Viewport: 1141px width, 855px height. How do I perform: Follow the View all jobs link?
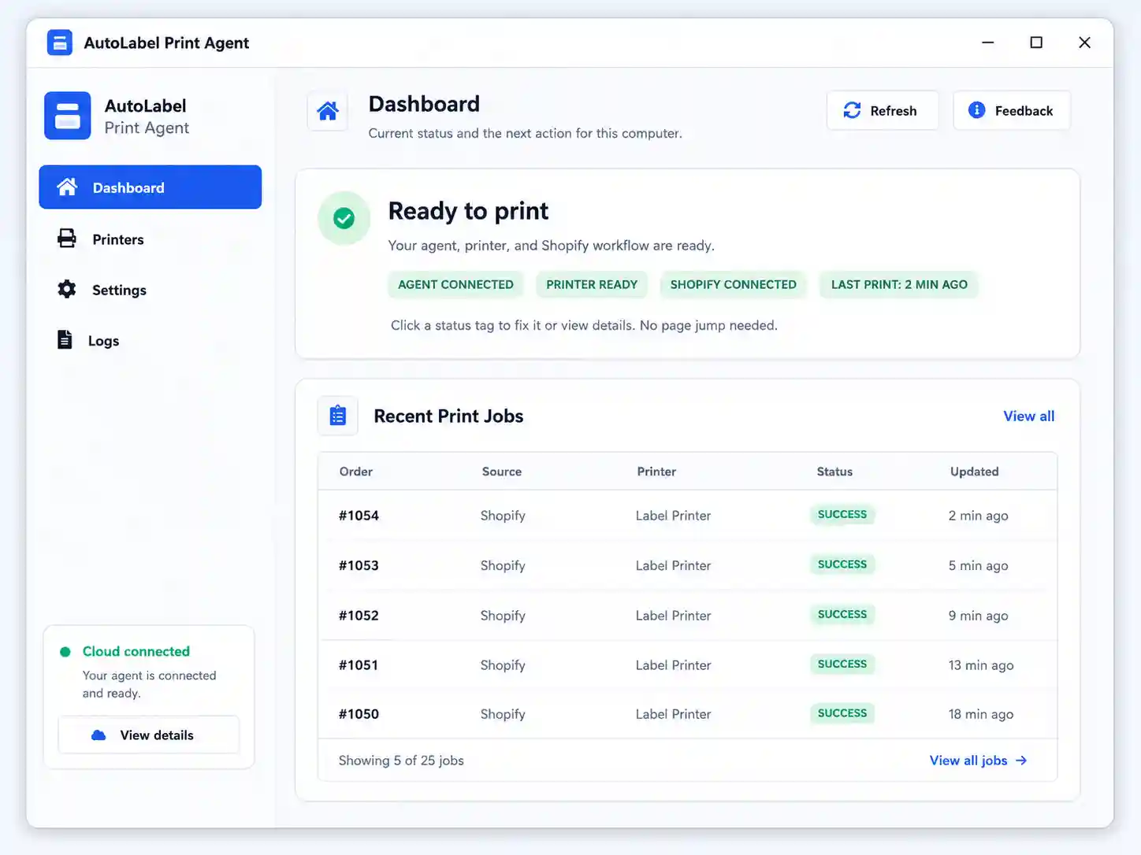click(x=979, y=761)
